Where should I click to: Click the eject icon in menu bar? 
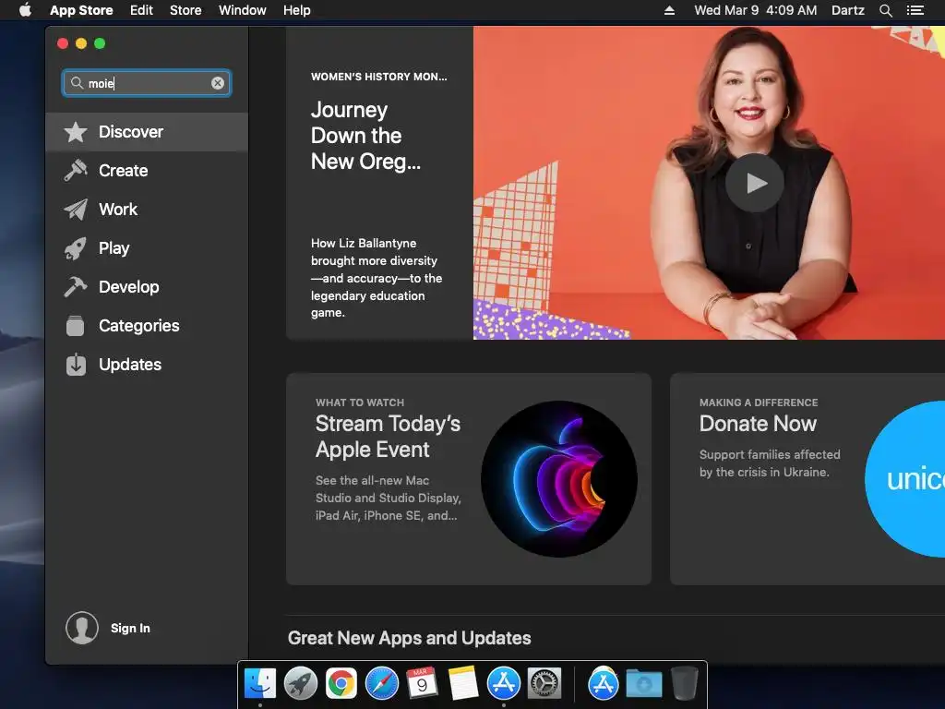[669, 10]
